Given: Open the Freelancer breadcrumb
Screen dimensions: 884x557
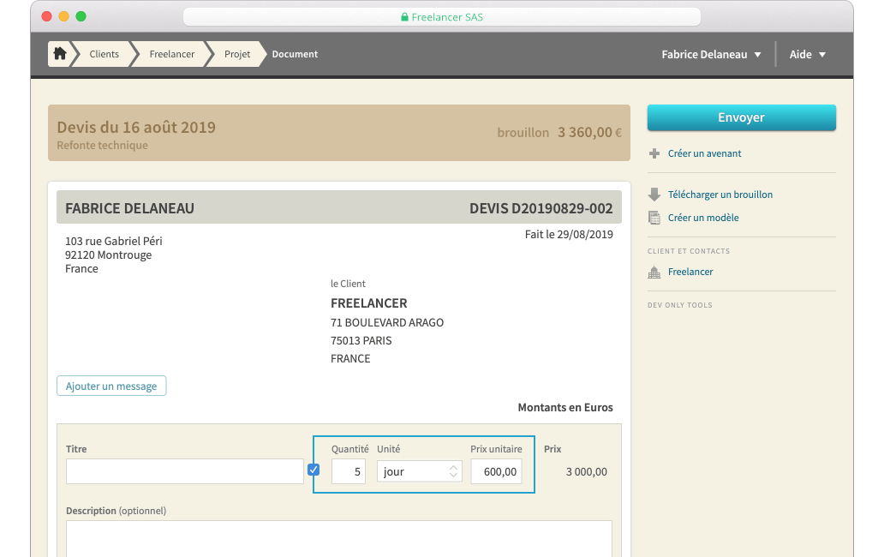Looking at the screenshot, I should click(x=172, y=54).
